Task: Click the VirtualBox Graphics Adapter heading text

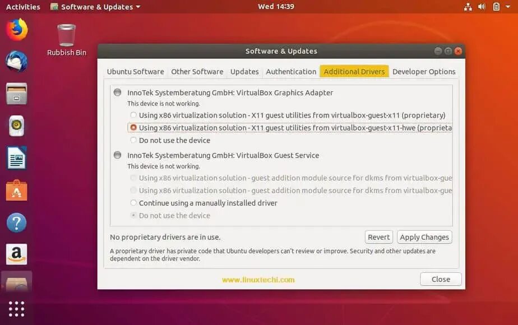Action: [x=230, y=92]
